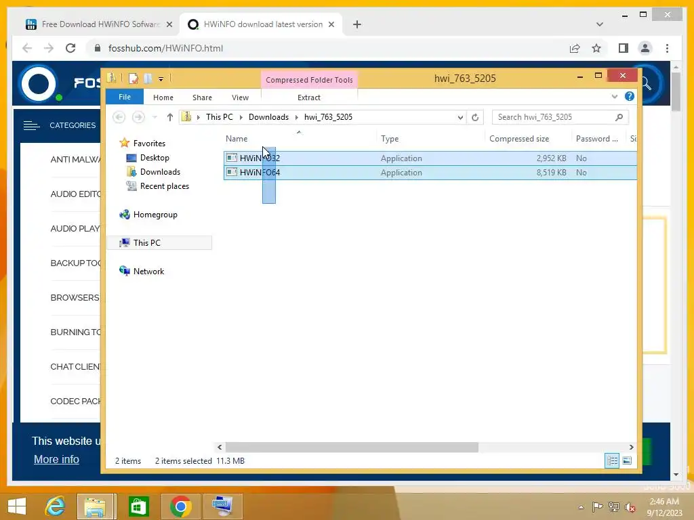The image size is (694, 520).
Task: Open Chrome three-dot menu
Action: (x=667, y=48)
